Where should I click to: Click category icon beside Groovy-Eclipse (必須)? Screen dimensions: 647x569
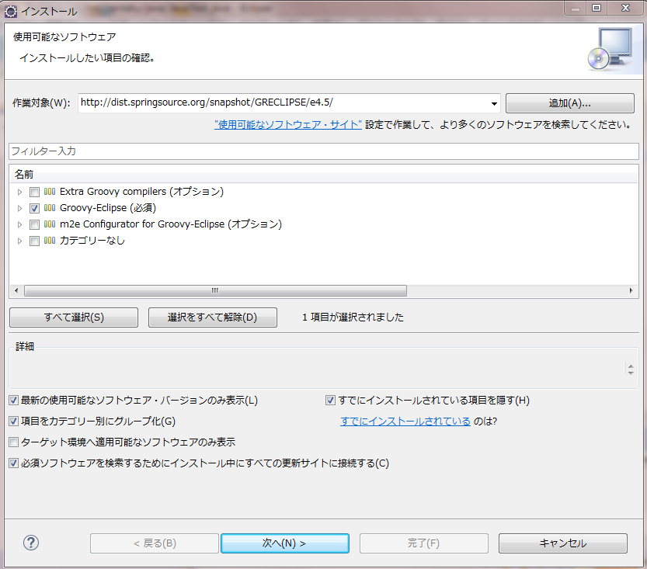click(50, 208)
